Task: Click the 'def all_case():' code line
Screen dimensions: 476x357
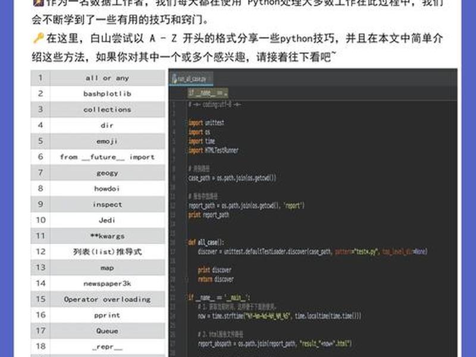Action: (206, 242)
